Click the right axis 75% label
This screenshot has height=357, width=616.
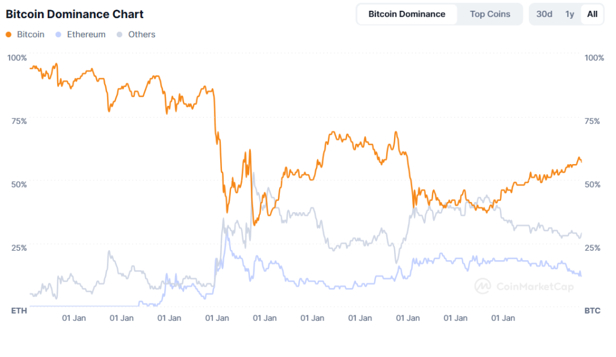click(x=592, y=121)
